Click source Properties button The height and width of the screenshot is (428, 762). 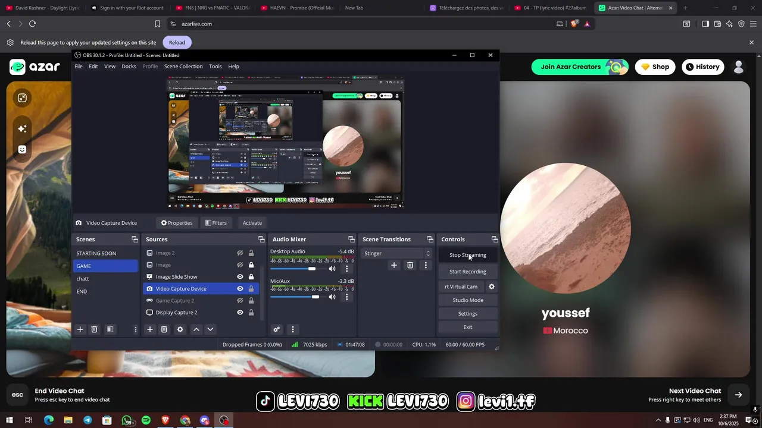177,223
